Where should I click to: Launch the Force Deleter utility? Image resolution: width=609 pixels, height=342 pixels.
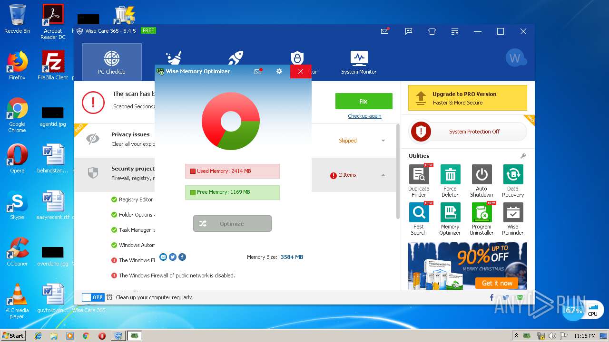point(450,181)
